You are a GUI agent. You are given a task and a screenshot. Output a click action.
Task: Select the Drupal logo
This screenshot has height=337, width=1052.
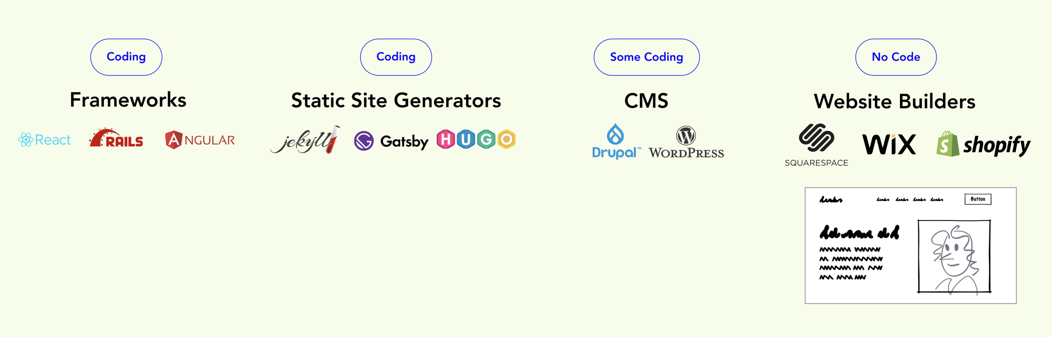tap(616, 141)
